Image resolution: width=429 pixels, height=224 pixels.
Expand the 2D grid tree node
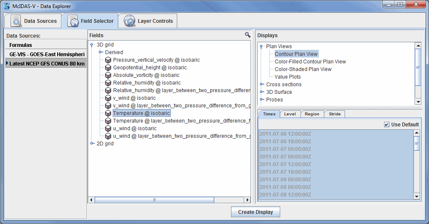point(92,143)
